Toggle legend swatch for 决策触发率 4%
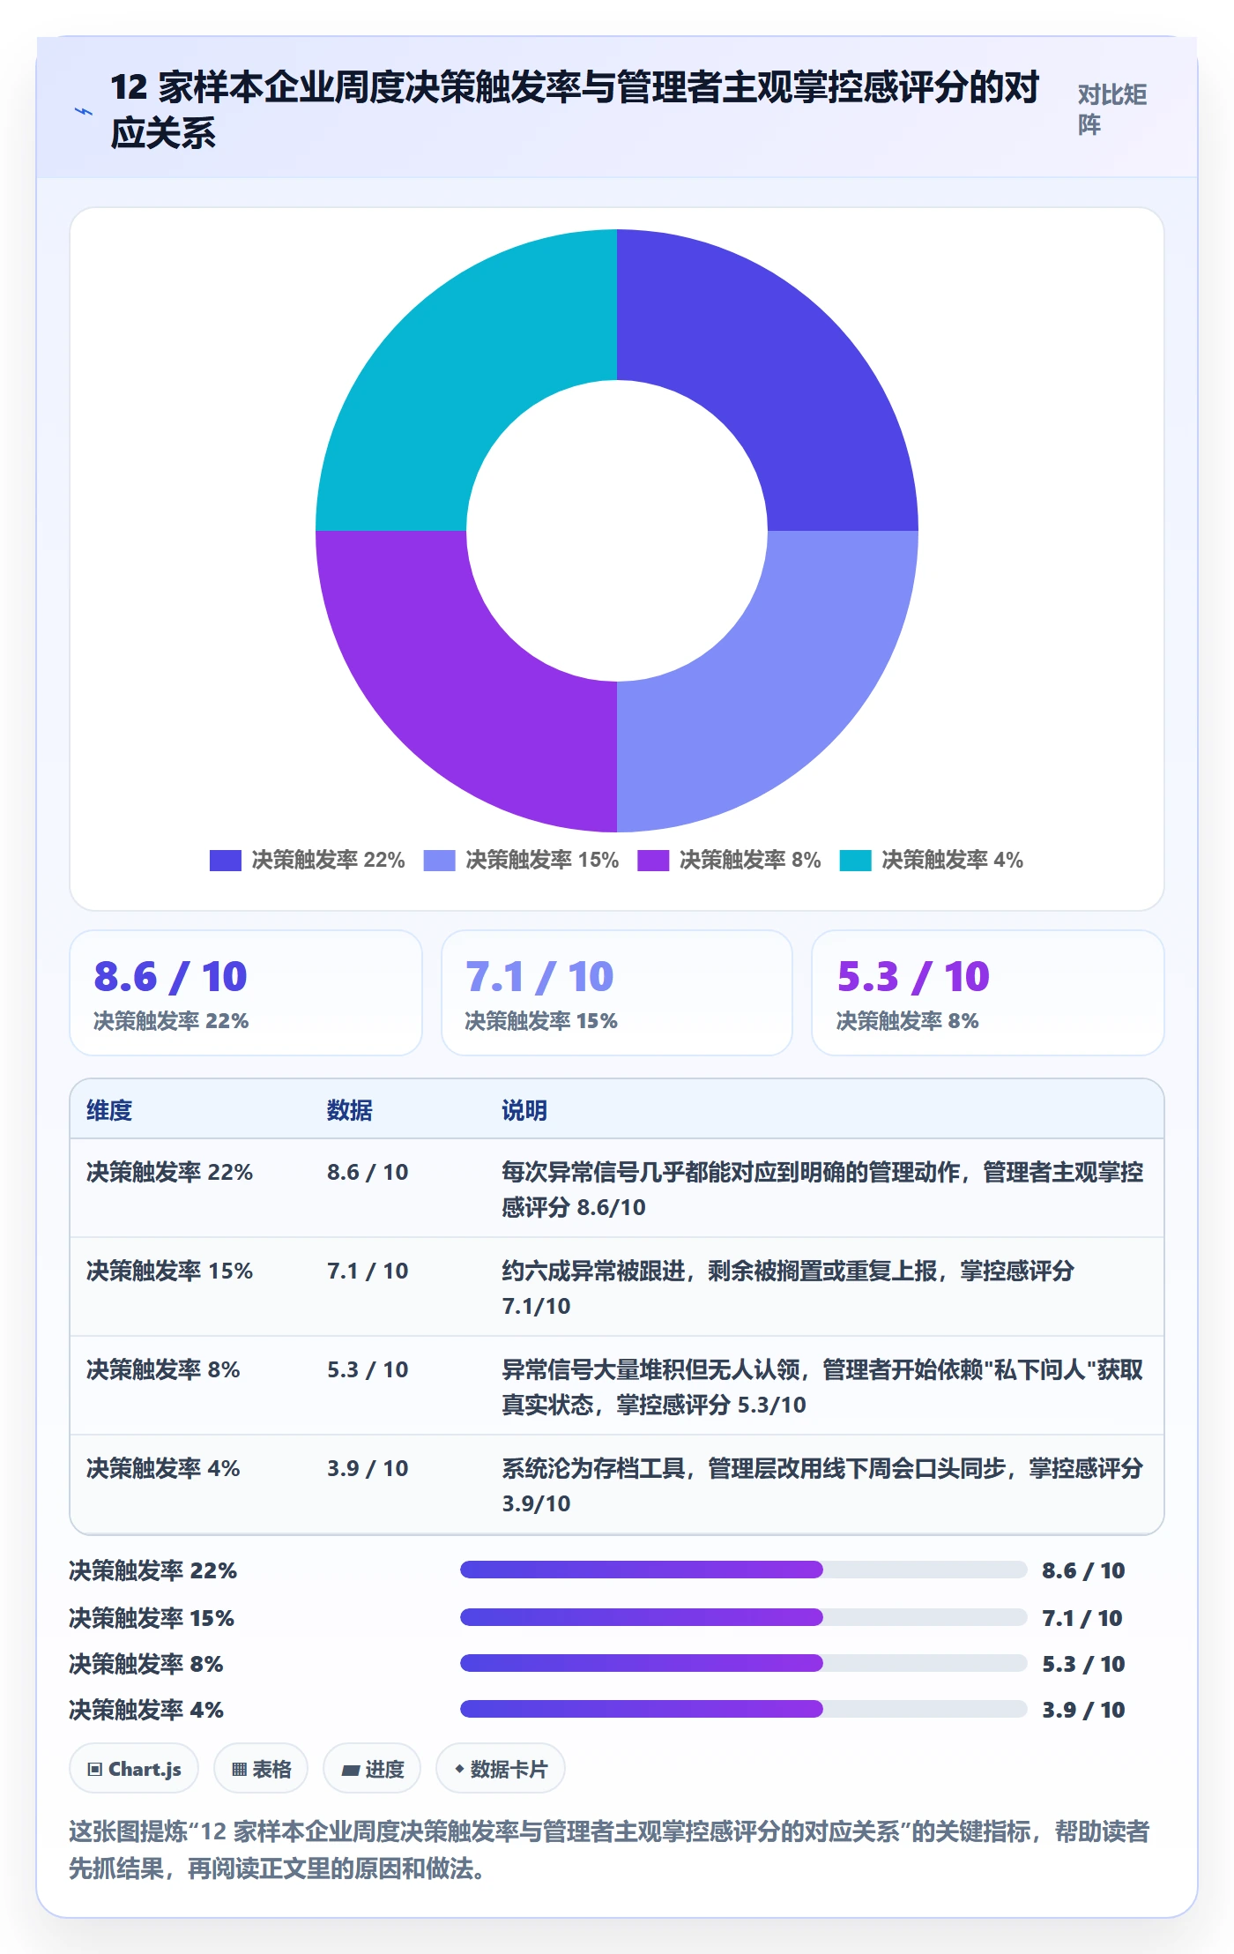The image size is (1234, 1954). click(x=855, y=860)
